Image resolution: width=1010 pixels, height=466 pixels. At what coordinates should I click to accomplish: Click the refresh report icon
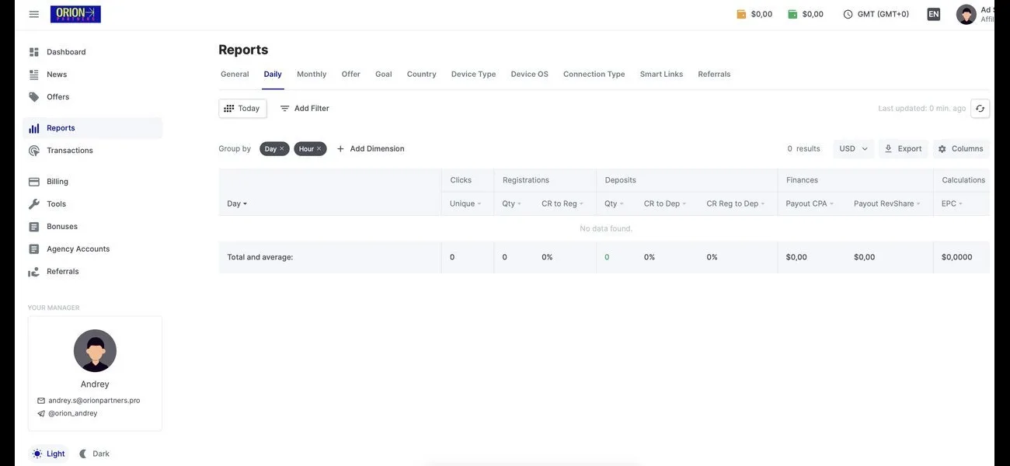[x=980, y=109]
